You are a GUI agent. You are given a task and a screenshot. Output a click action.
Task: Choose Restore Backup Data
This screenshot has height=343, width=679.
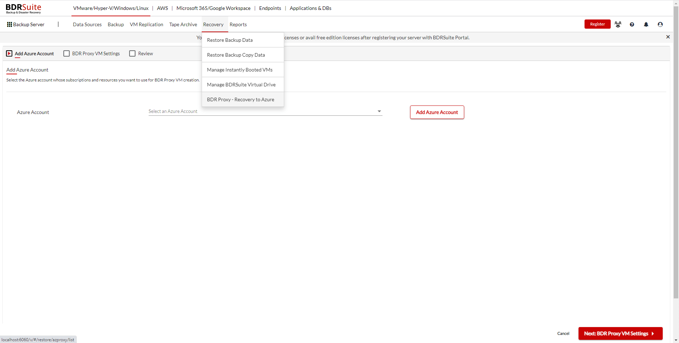tap(243, 40)
